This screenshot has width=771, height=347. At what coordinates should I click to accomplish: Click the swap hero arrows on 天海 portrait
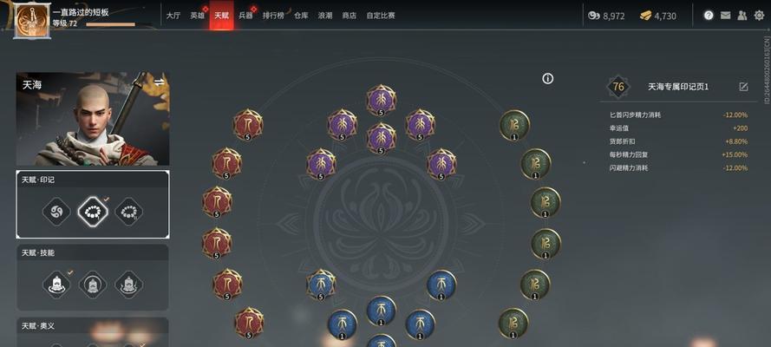[x=159, y=82]
